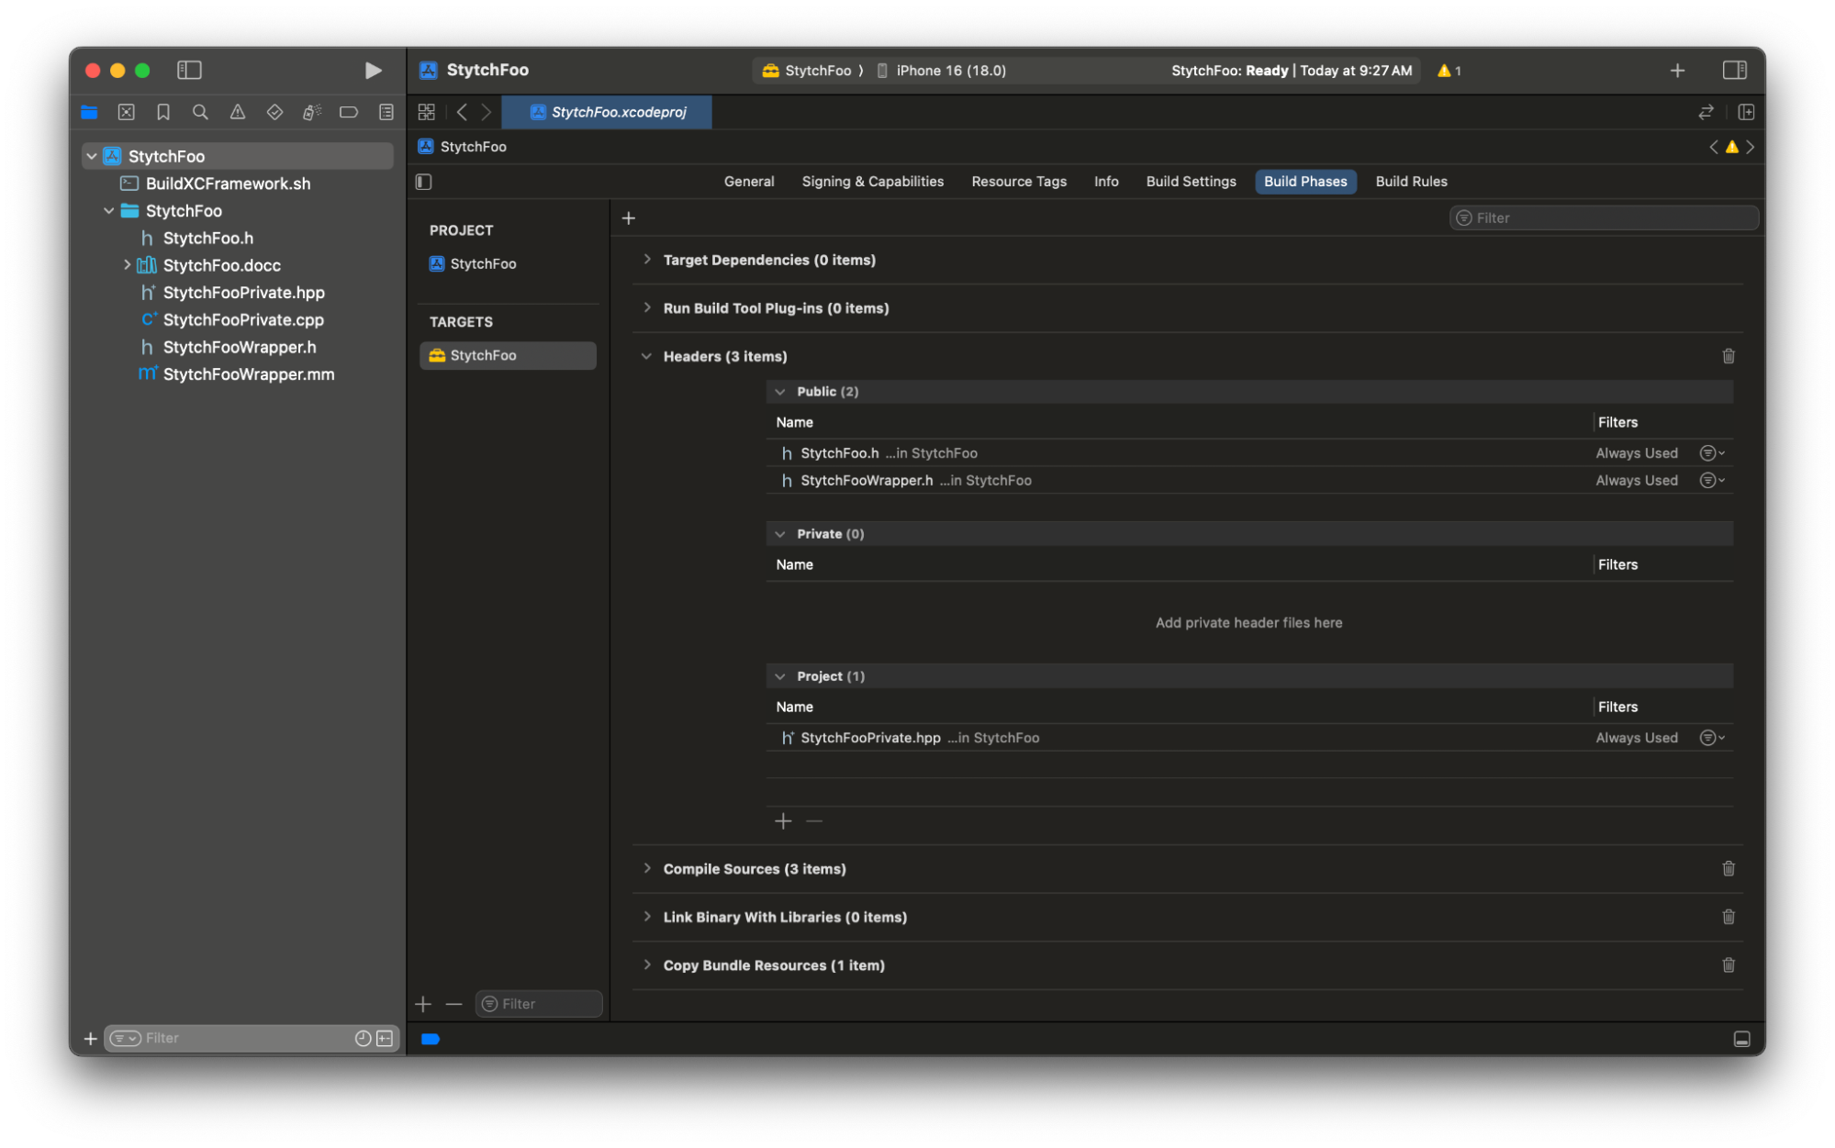
Task: Open the Bookmark navigator icon
Action: pos(163,112)
